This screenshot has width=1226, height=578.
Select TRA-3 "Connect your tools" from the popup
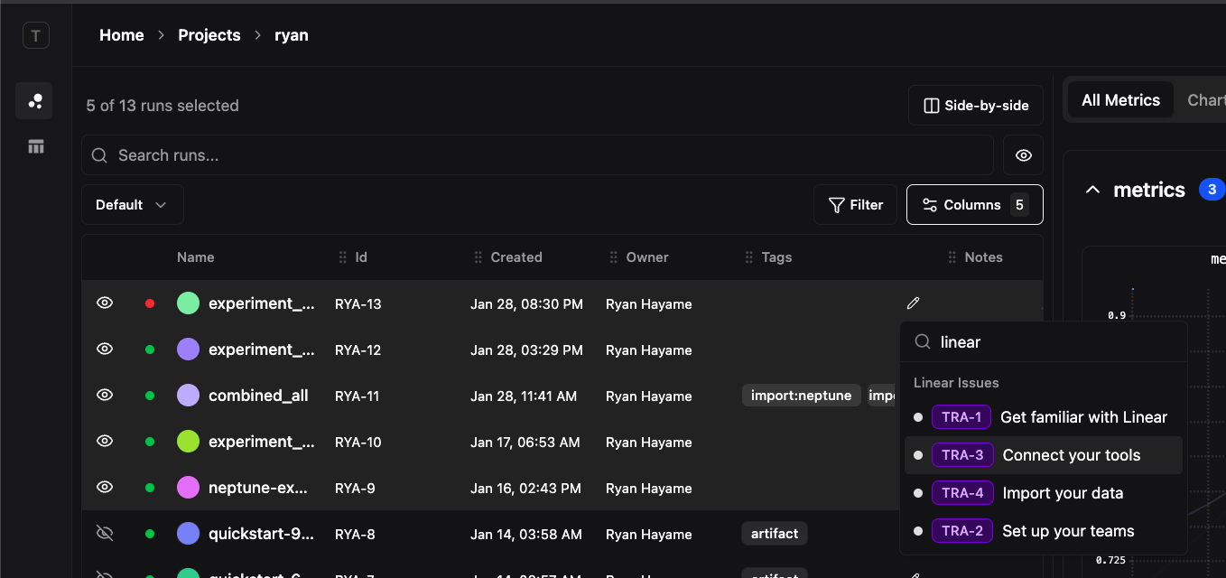(x=1043, y=454)
